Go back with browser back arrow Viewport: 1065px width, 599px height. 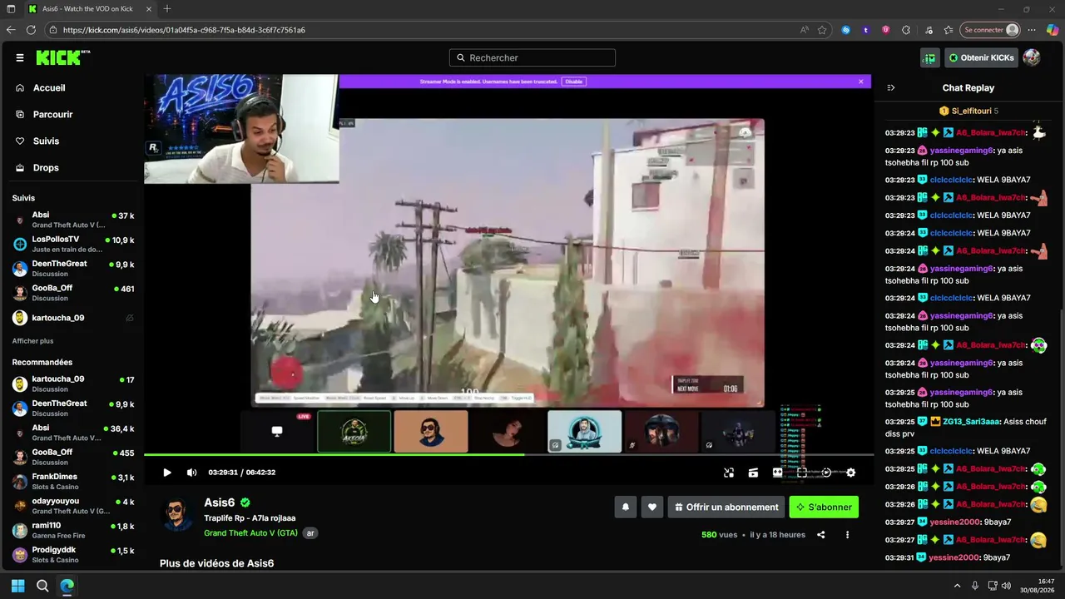(11, 30)
